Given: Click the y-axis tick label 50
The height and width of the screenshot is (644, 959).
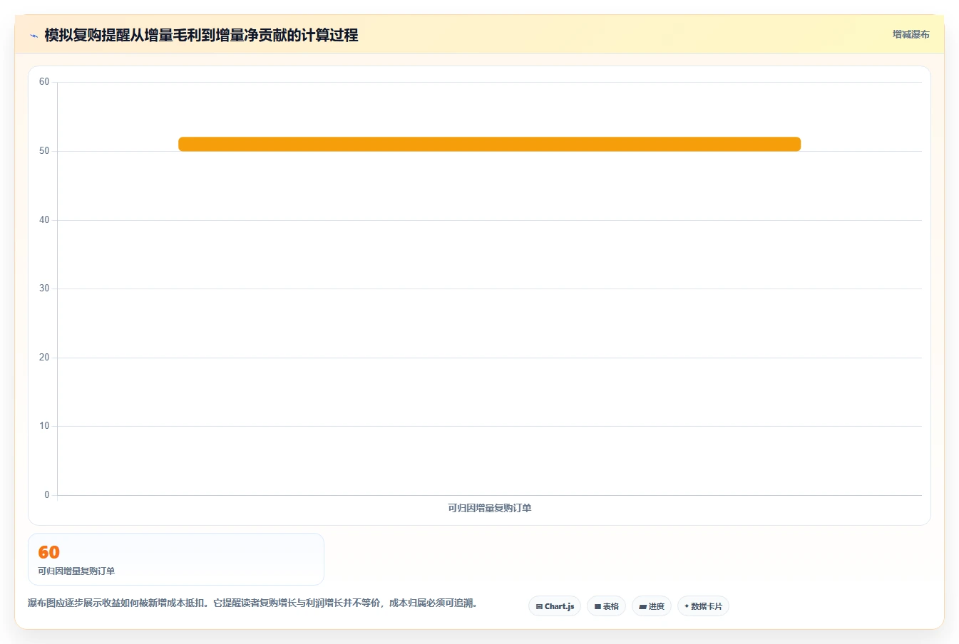Looking at the screenshot, I should point(44,151).
